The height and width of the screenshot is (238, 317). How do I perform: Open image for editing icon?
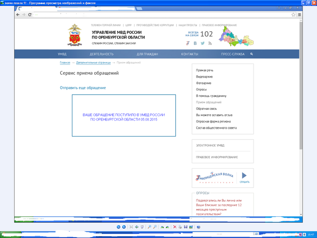tap(191, 227)
